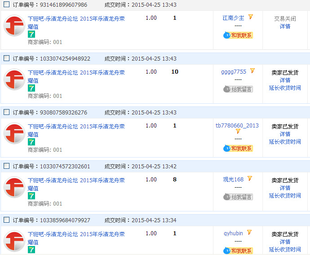Image resolution: width=310 pixels, height=255 pixels.
Task: Leave message via 给我留言 for gggg7755
Action: (x=238, y=89)
